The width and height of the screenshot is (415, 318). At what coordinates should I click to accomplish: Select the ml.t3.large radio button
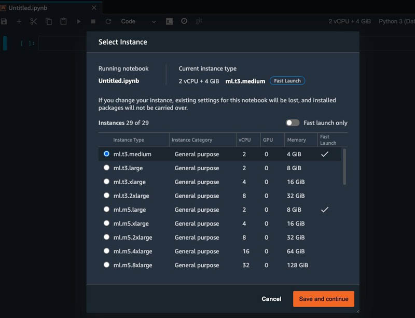(106, 168)
